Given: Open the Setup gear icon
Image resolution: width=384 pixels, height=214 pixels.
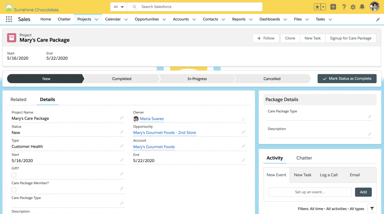Looking at the screenshot, I should pyautogui.click(x=353, y=7).
